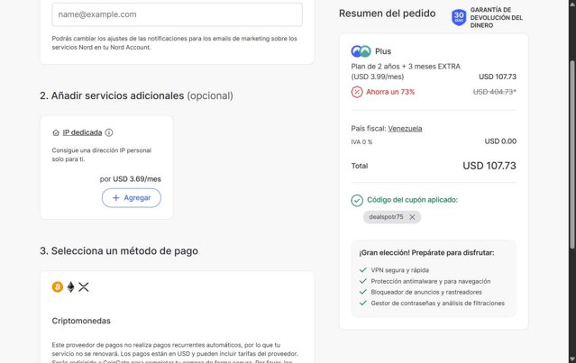The height and width of the screenshot is (363, 576).
Task: Click checkmark beside Gestor de contraseñas
Action: 363,303
